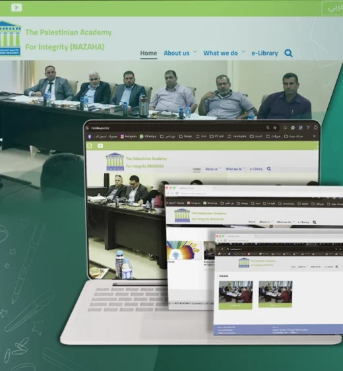Image resolution: width=343 pixels, height=371 pixels.
Task: Open About us in the large top navigation
Action: point(177,53)
